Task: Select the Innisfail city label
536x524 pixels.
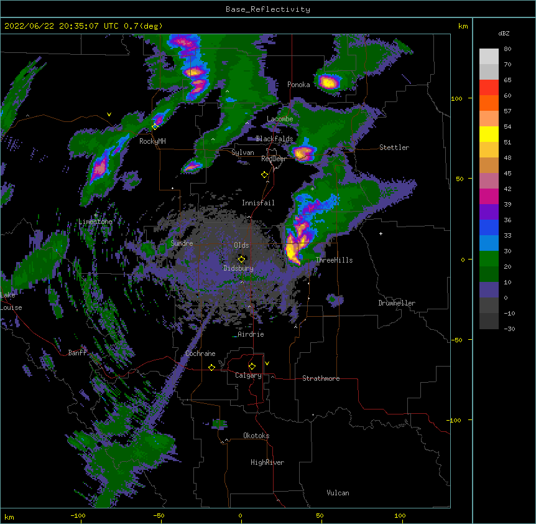Action: tap(258, 203)
